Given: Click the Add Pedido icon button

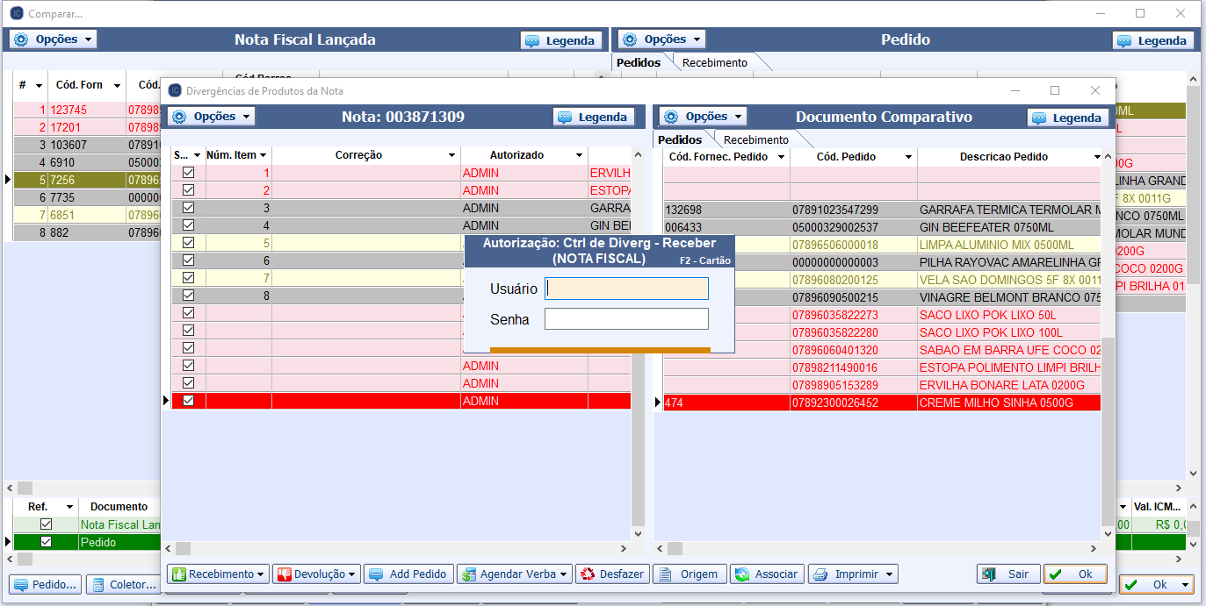Looking at the screenshot, I should (x=408, y=574).
